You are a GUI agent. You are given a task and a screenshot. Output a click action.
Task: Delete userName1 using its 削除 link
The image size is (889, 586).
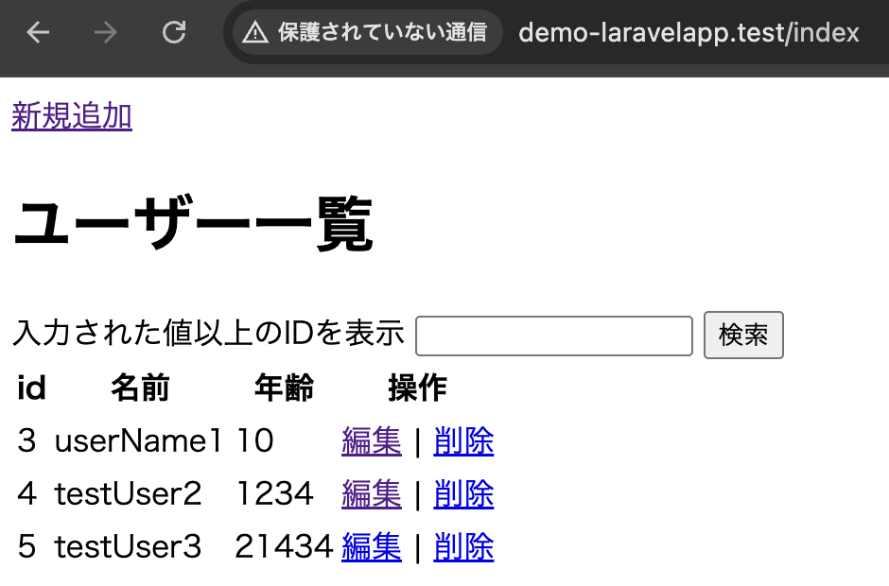click(463, 441)
